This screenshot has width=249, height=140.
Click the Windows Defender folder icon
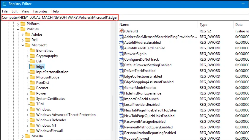coord(32,120)
